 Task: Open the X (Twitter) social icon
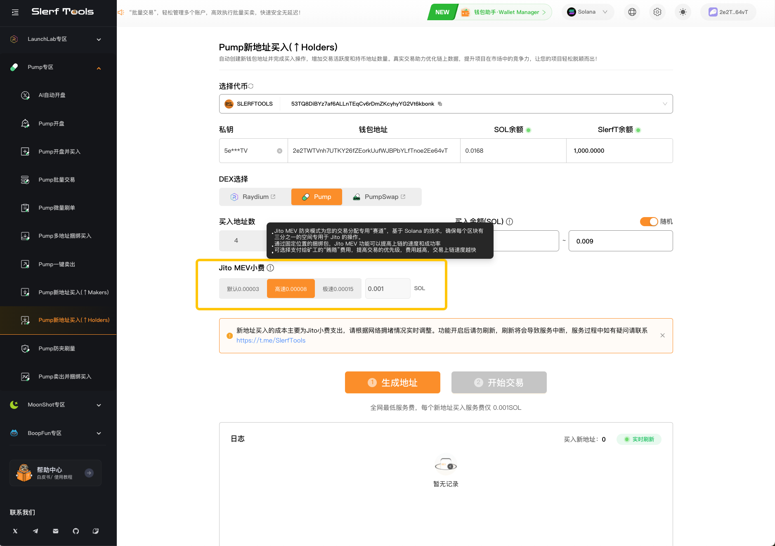tap(15, 531)
